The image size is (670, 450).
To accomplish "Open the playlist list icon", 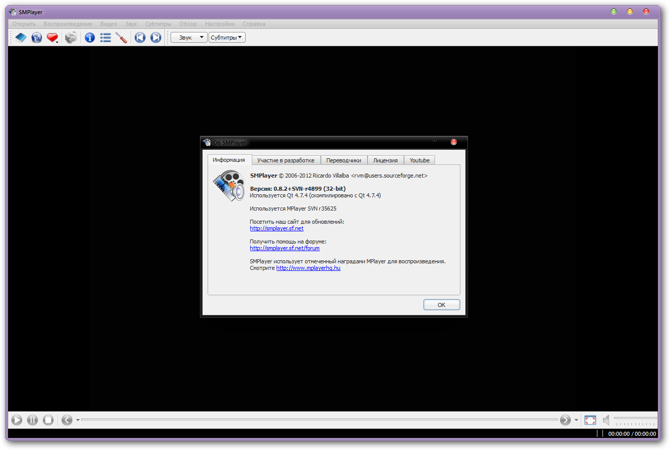I will 106,38.
